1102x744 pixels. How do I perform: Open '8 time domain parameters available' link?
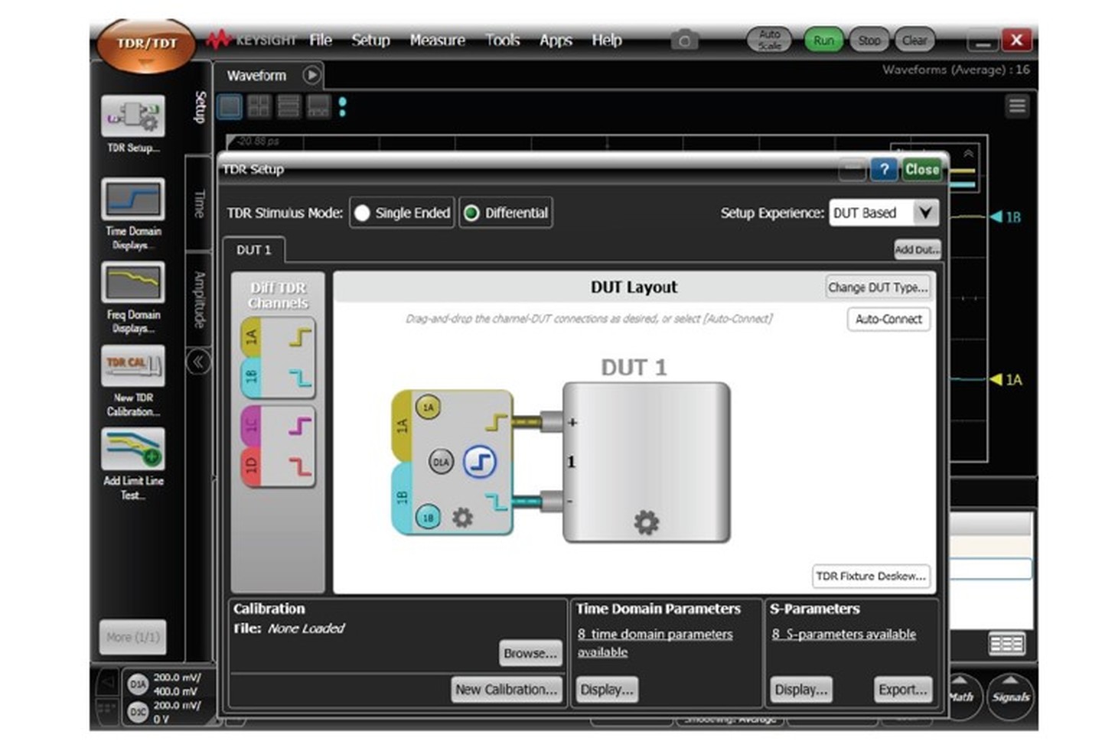tap(654, 642)
